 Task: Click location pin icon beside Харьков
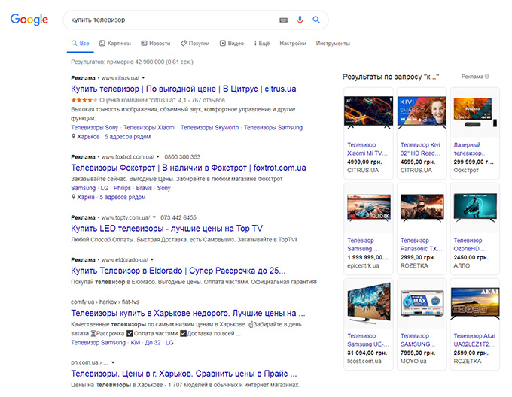coord(74,136)
